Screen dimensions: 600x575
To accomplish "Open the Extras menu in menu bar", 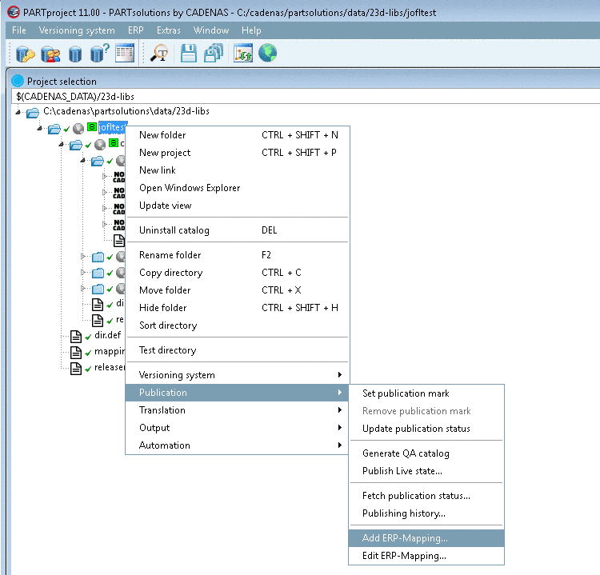I will 168,30.
